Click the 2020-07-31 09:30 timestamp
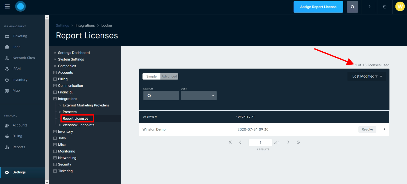 coord(253,129)
